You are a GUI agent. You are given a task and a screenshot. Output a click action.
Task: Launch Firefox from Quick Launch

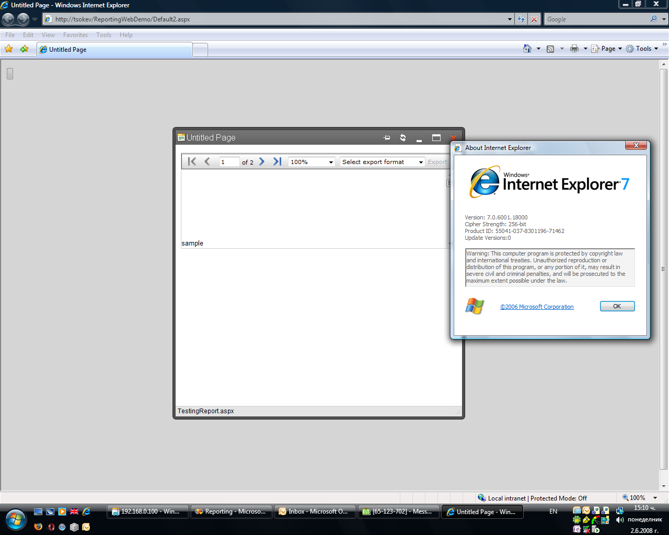pos(38,527)
